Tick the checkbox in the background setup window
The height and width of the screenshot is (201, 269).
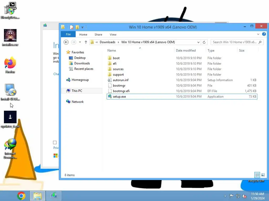[55, 142]
